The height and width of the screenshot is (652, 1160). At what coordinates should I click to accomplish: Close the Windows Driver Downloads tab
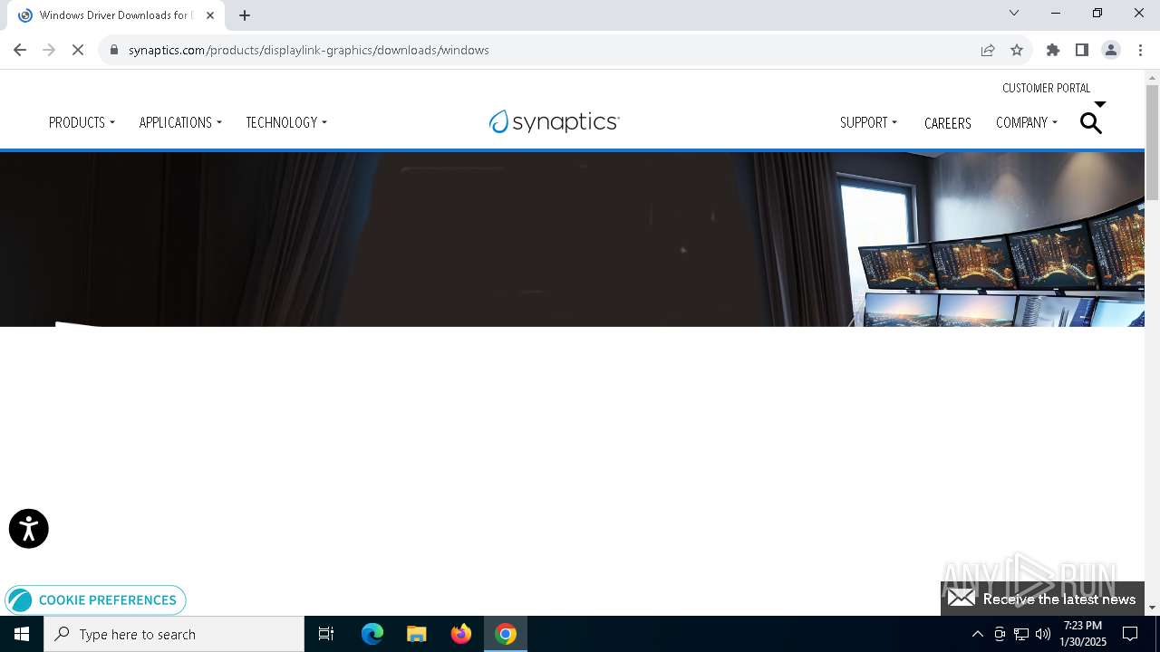click(x=210, y=15)
